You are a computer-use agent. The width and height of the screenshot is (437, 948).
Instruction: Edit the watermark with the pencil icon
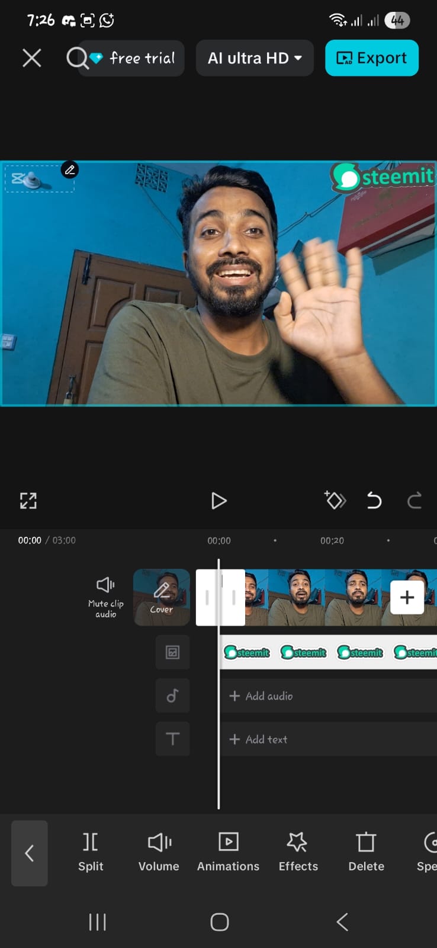click(x=70, y=170)
